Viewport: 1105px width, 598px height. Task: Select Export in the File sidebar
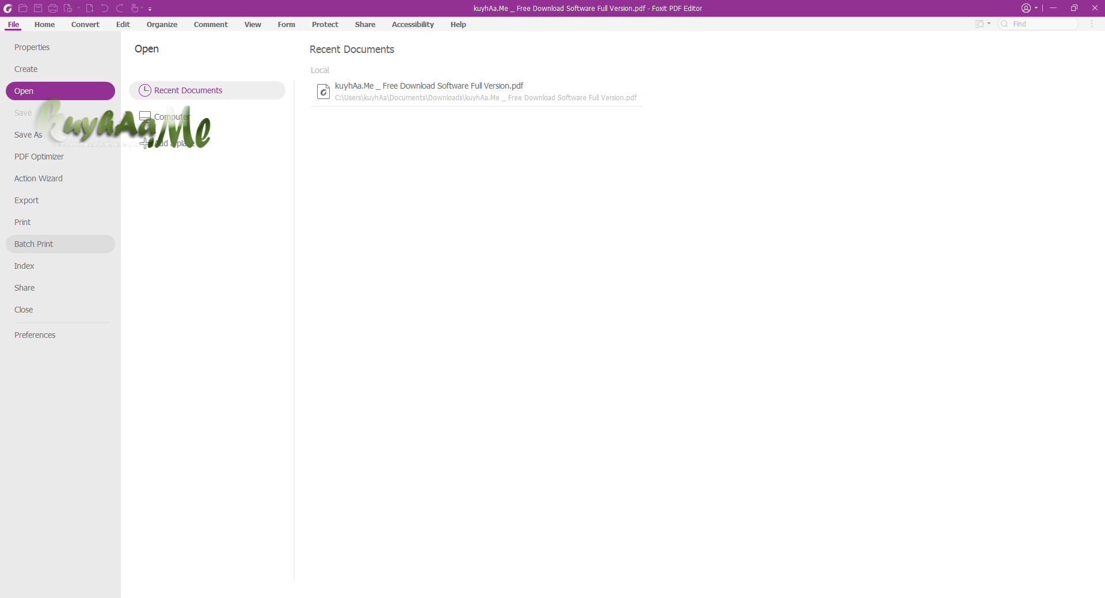pyautogui.click(x=60, y=200)
